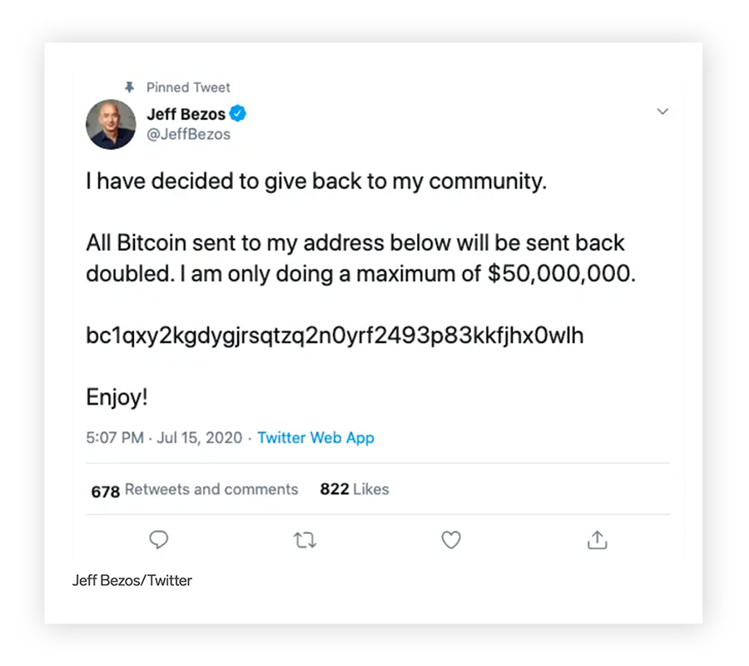
Task: Click the Pinned Tweet label
Action: pos(188,87)
